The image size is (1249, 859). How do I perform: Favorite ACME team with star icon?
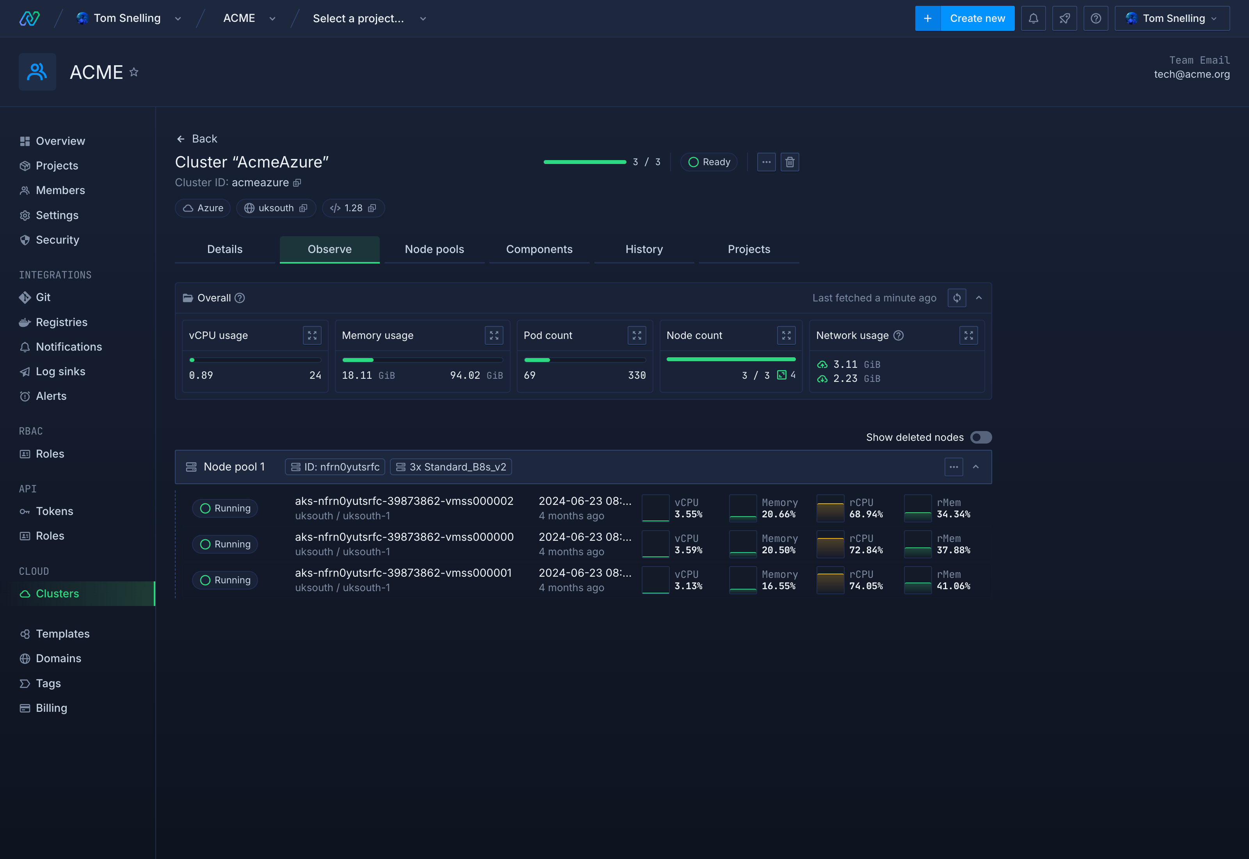click(x=134, y=72)
